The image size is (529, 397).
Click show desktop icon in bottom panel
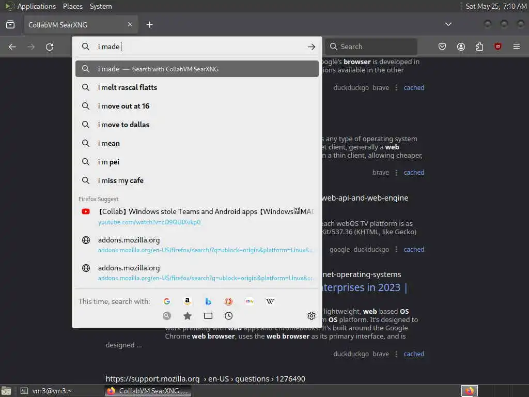tap(6, 391)
